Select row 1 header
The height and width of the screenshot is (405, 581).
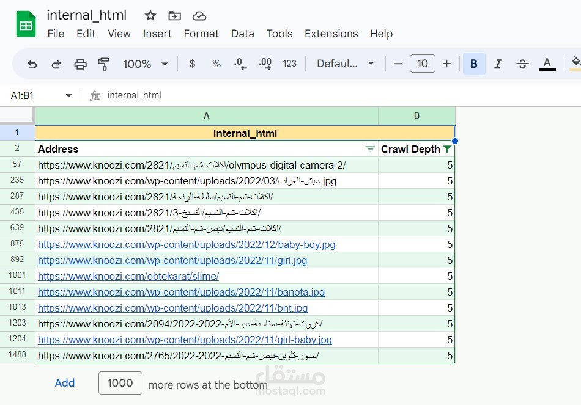tap(17, 133)
